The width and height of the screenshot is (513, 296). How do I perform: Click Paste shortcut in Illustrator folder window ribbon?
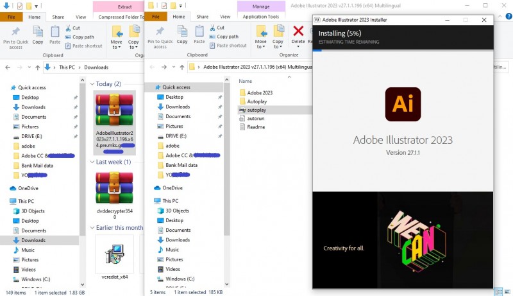point(228,46)
